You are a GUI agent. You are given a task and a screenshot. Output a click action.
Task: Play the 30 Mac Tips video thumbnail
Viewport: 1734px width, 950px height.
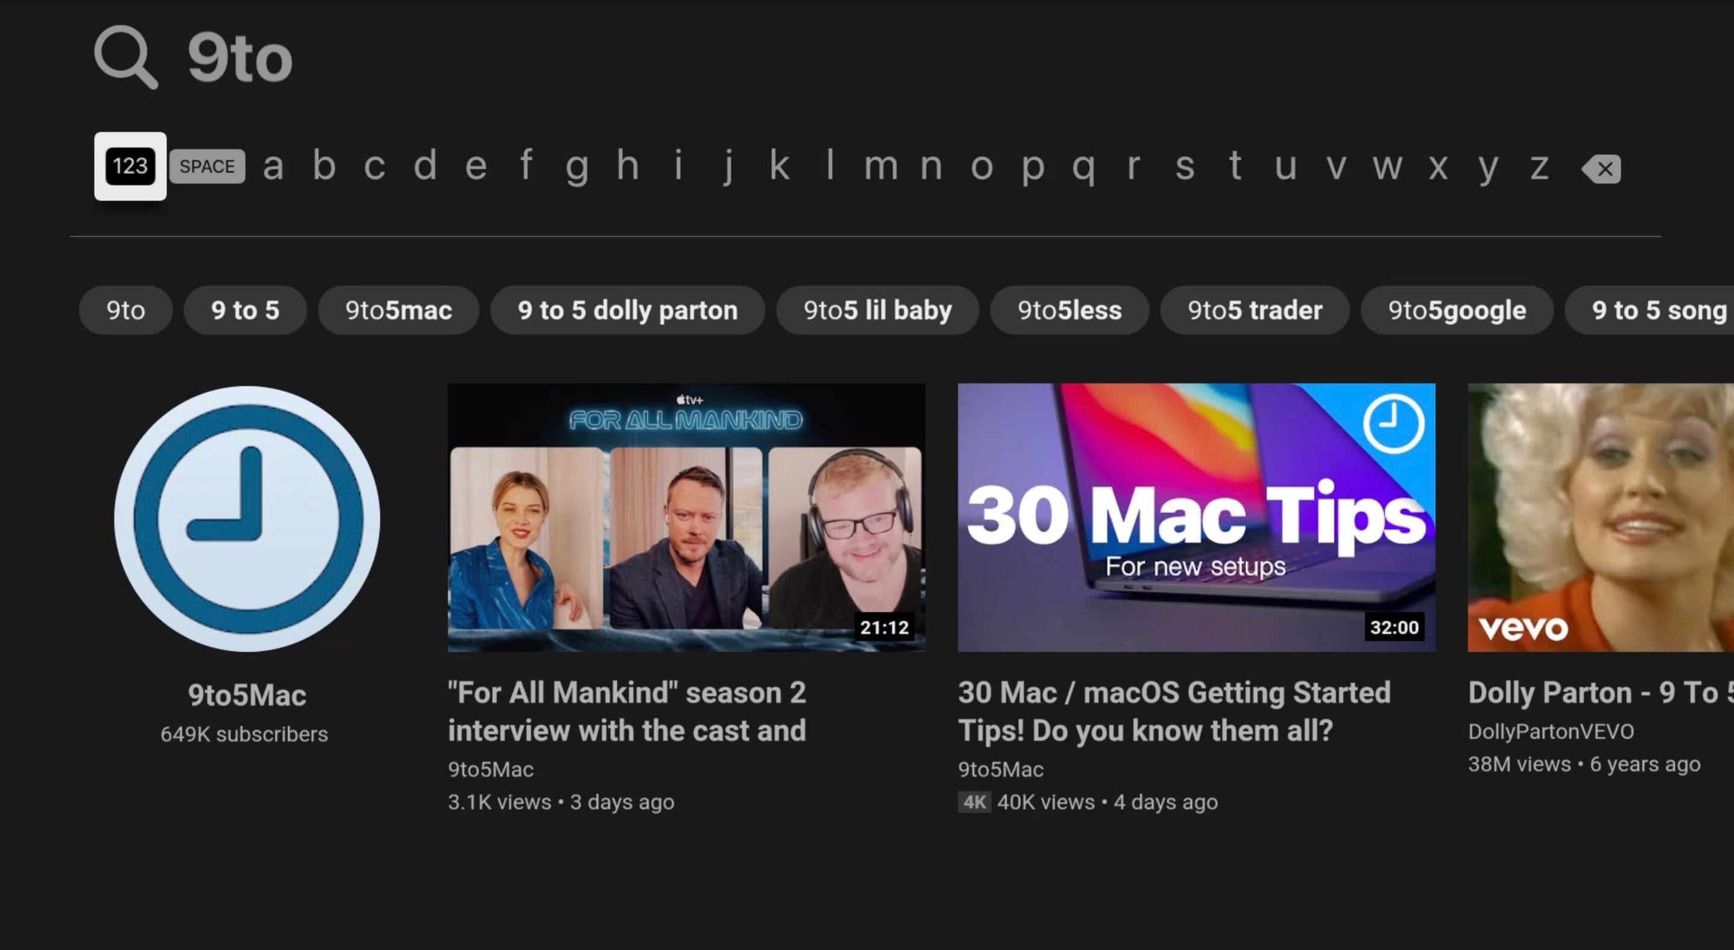(x=1196, y=517)
